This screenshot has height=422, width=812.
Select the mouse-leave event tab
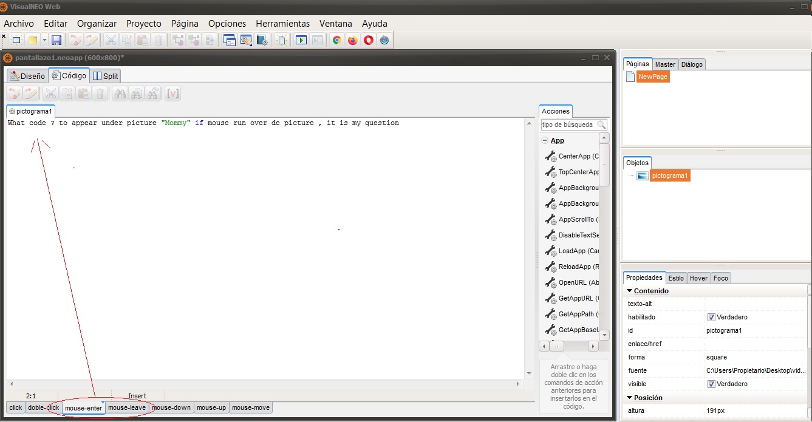tap(127, 407)
